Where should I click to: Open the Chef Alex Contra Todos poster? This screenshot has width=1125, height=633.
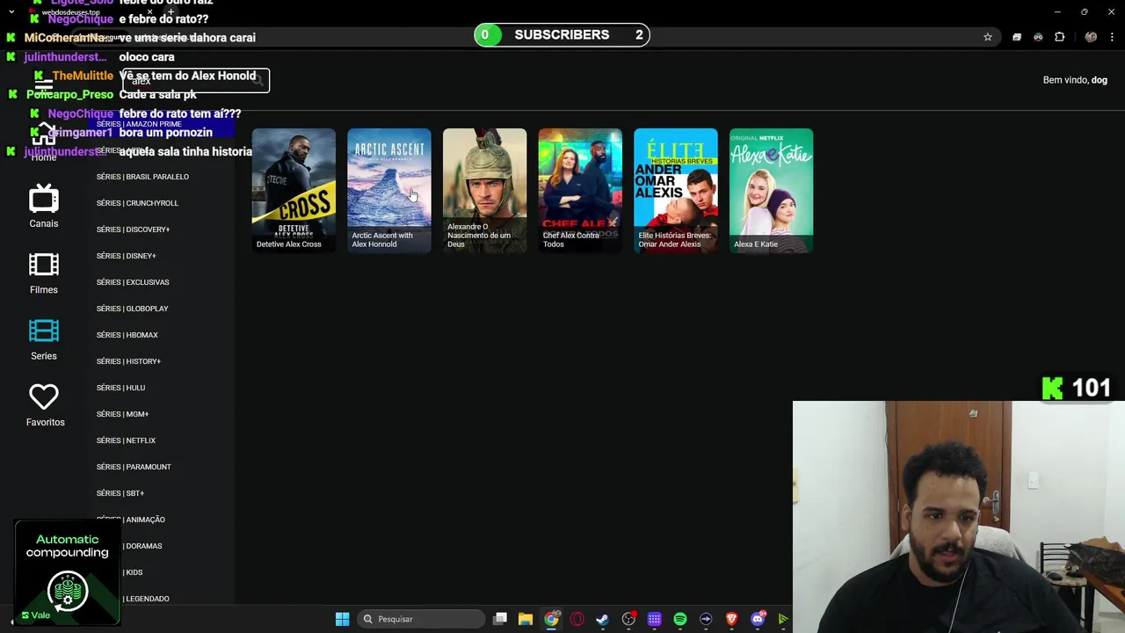coord(580,191)
